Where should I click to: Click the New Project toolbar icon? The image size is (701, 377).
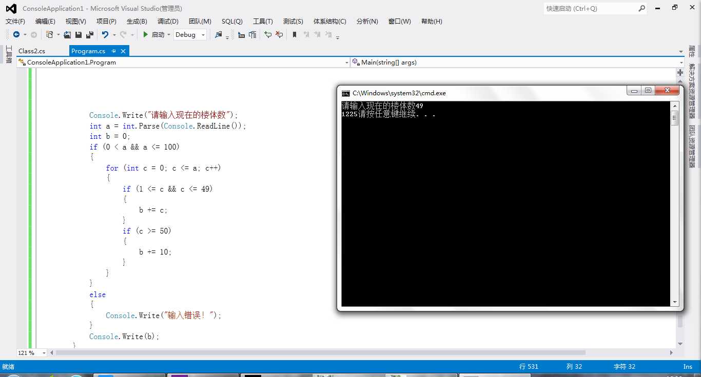(x=49, y=34)
